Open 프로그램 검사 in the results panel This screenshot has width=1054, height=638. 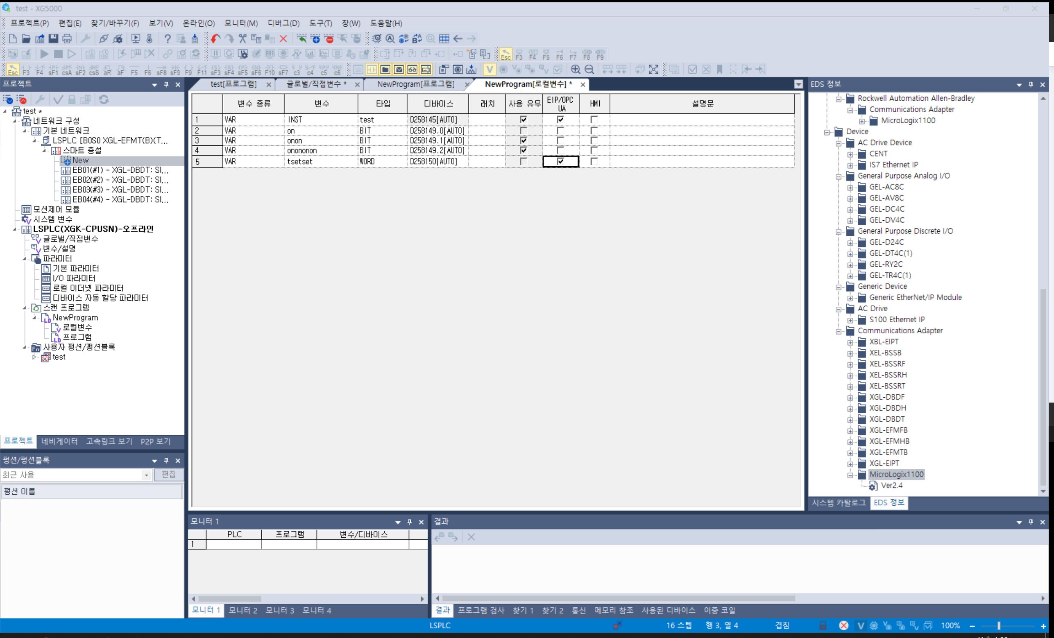pyautogui.click(x=481, y=610)
